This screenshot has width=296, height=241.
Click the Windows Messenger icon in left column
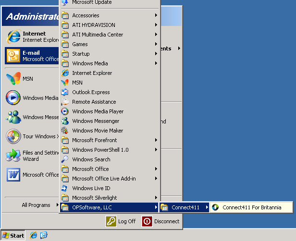(x=13, y=117)
